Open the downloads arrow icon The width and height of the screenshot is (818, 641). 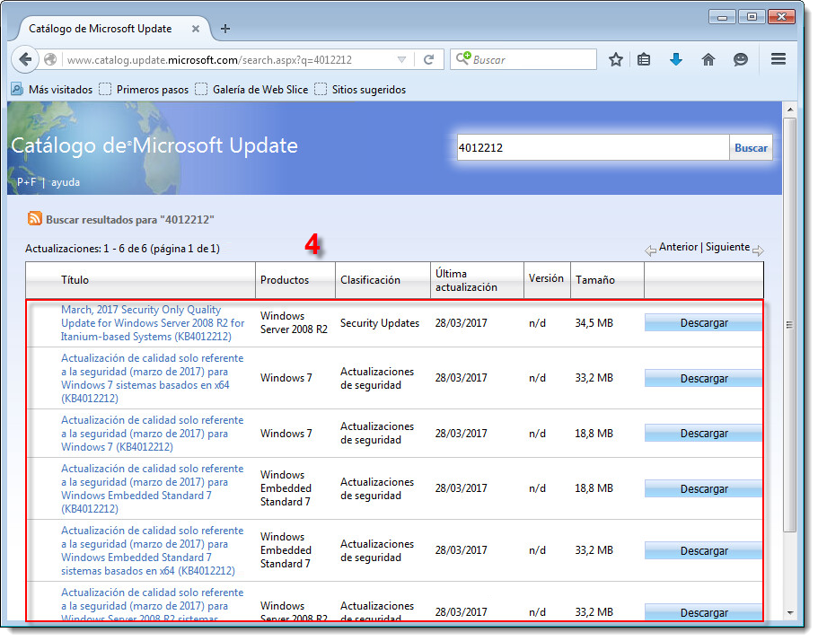coord(676,59)
